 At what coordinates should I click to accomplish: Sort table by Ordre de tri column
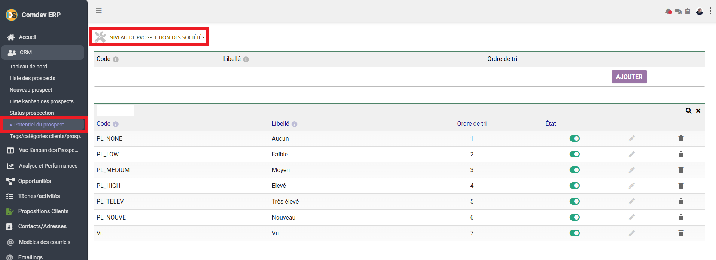[x=472, y=124]
